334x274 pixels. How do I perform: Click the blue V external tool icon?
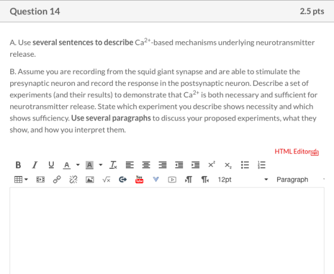click(156, 180)
